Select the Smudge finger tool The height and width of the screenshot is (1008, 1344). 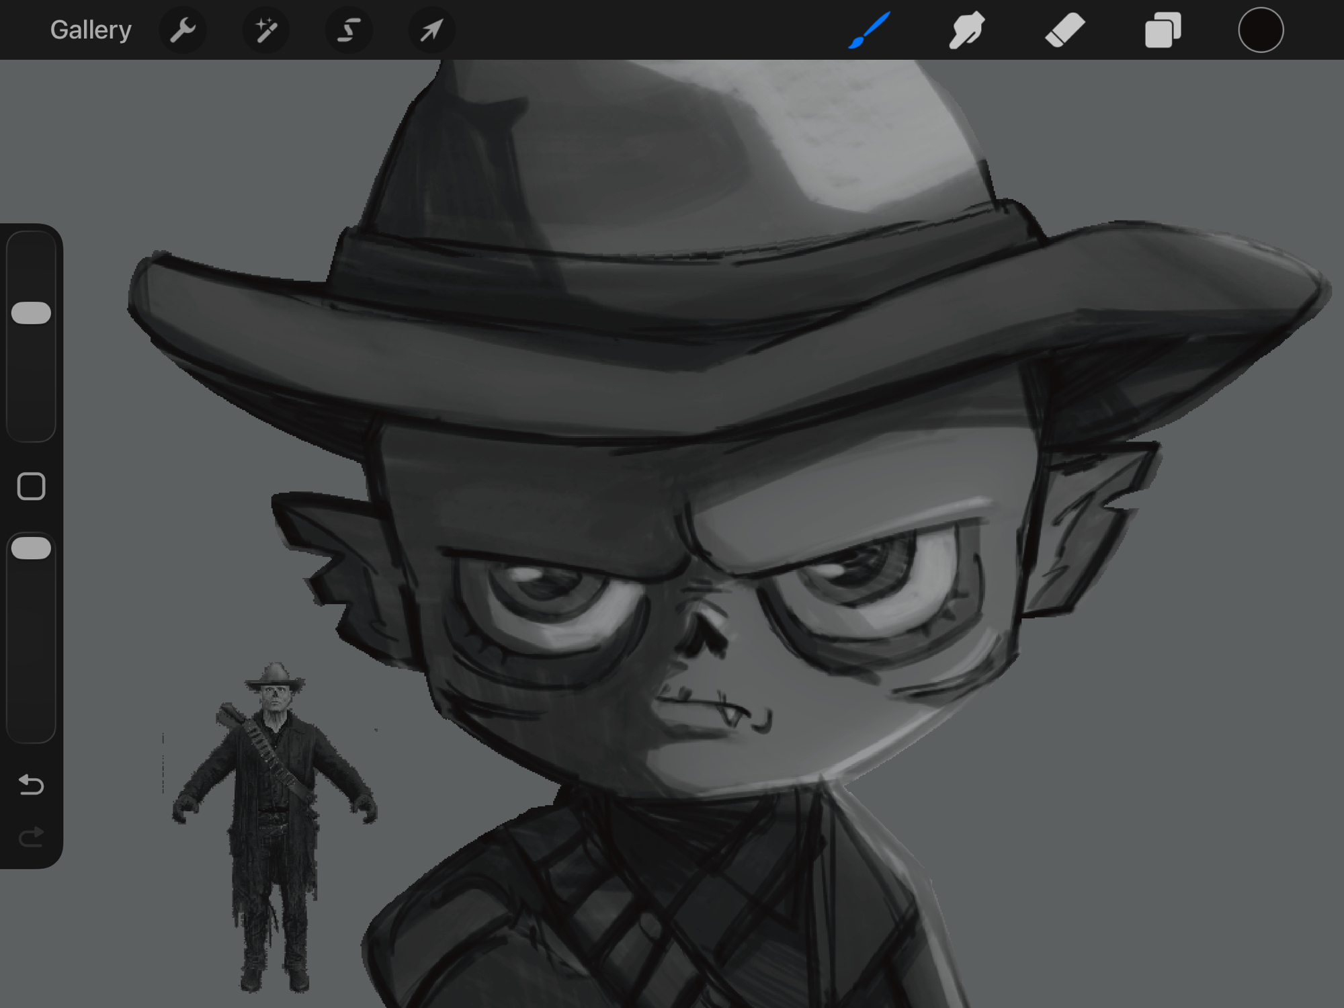(x=966, y=30)
